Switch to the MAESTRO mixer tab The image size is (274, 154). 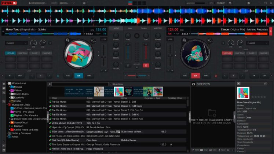click(x=158, y=28)
